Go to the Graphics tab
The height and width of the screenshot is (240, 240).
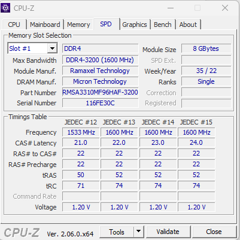[x=135, y=25]
